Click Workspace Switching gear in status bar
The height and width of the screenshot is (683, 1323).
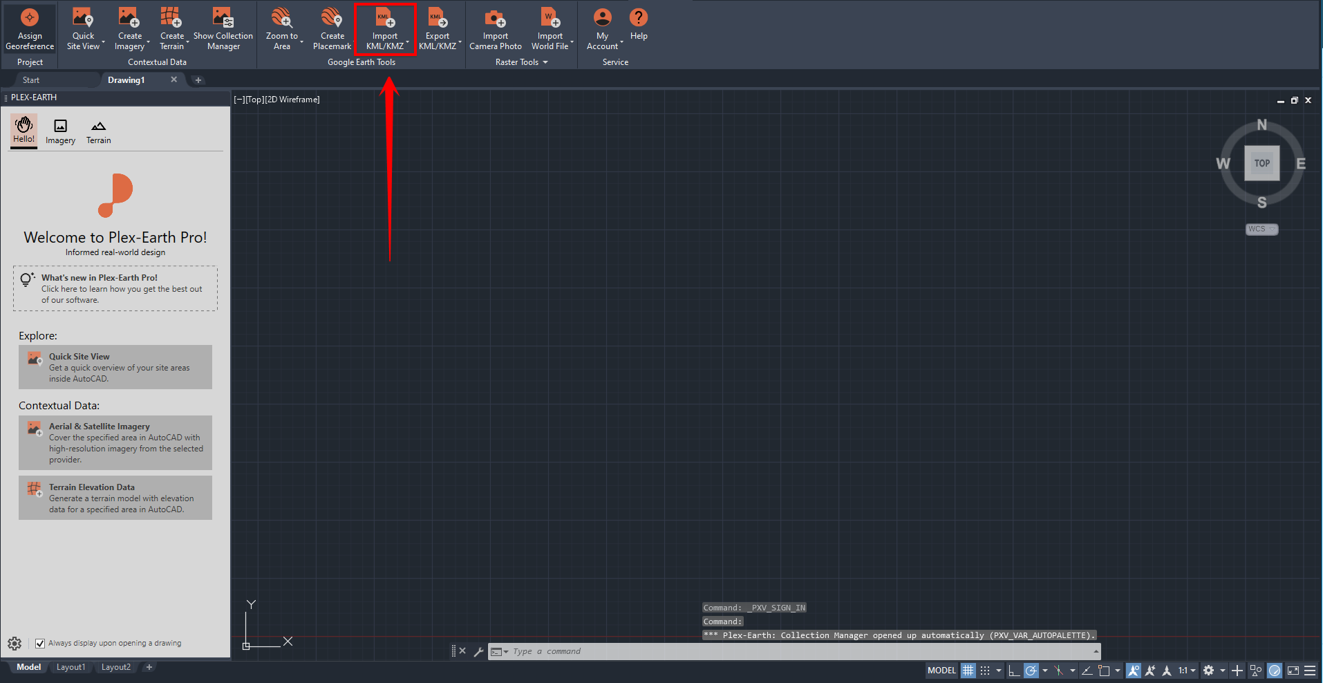(x=1208, y=671)
